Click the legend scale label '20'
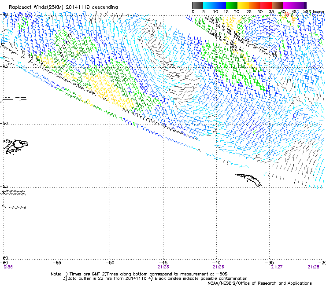Screen dimensions: 326x286 [237, 12]
